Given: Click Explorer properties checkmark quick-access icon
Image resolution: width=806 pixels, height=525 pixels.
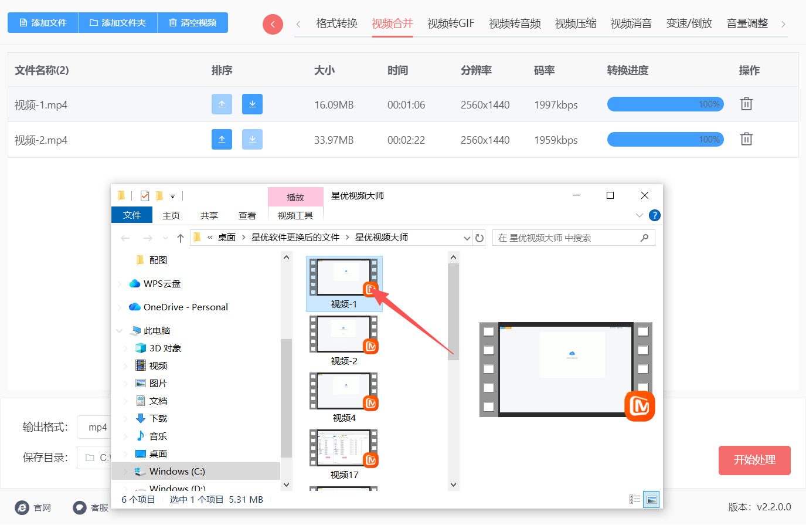Looking at the screenshot, I should 145,196.
